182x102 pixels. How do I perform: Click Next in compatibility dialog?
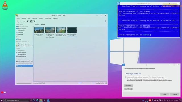165,94
